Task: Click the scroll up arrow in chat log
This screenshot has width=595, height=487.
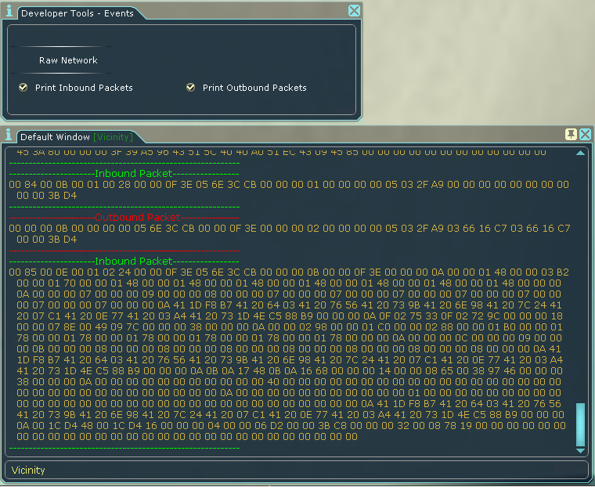Action: pyautogui.click(x=580, y=153)
